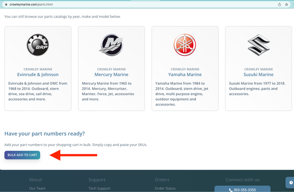Click the Suzuki Marine 1977 to 2018 description
The height and width of the screenshot is (192, 294).
[x=257, y=89]
